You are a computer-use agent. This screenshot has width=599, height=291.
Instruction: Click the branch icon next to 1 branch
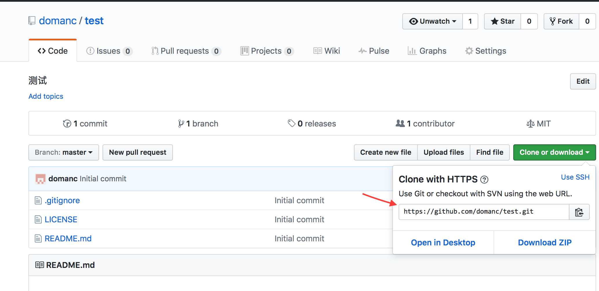181,124
